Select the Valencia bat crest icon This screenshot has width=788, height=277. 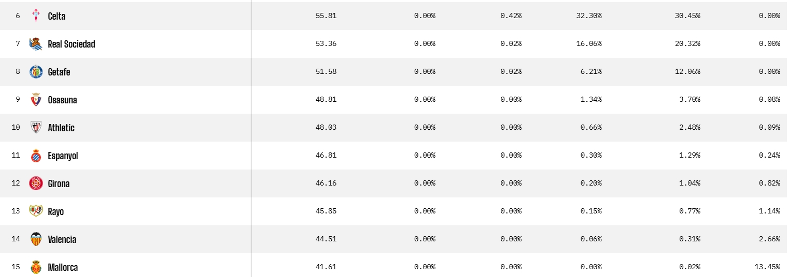(36, 239)
